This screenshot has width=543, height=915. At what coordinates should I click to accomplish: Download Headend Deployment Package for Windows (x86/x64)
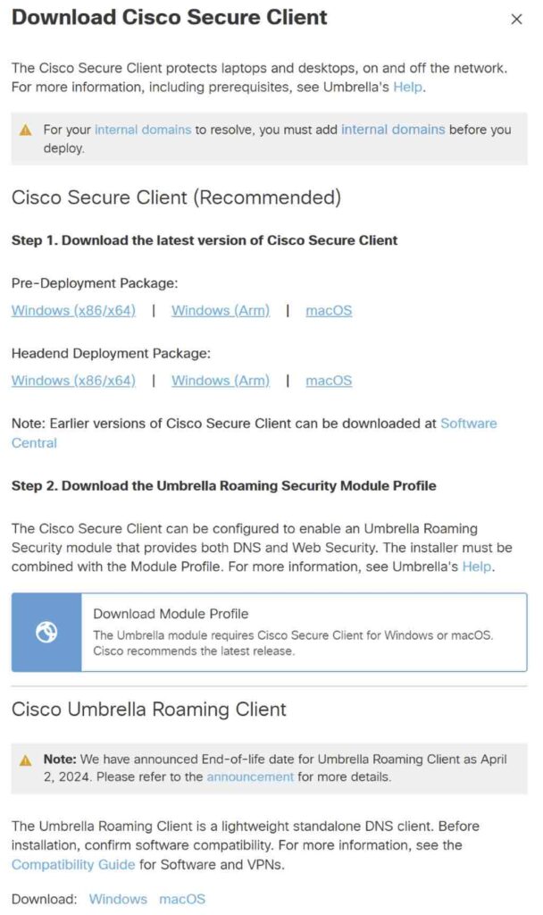(73, 381)
